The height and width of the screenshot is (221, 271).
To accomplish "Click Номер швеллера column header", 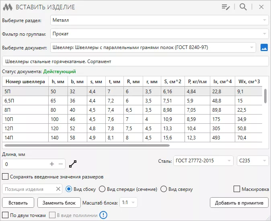I will (25, 82).
